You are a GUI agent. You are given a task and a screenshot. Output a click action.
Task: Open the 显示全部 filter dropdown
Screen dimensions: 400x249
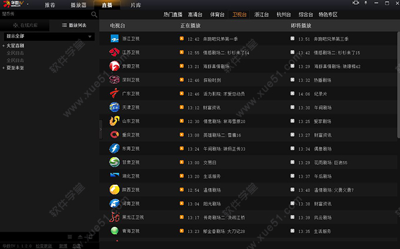pyautogui.click(x=49, y=36)
